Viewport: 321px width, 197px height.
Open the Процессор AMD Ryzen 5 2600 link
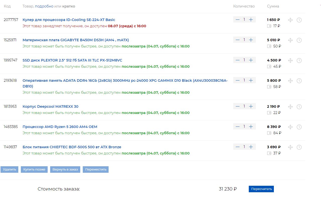pos(60,127)
